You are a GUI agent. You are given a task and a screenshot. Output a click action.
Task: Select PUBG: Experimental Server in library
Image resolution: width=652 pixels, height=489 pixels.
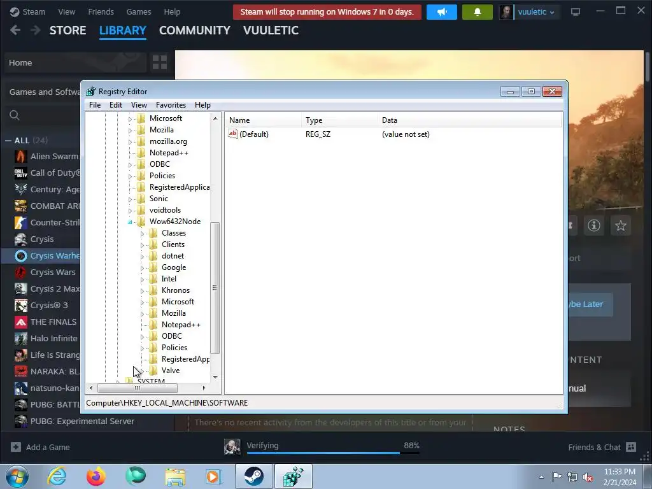point(82,422)
